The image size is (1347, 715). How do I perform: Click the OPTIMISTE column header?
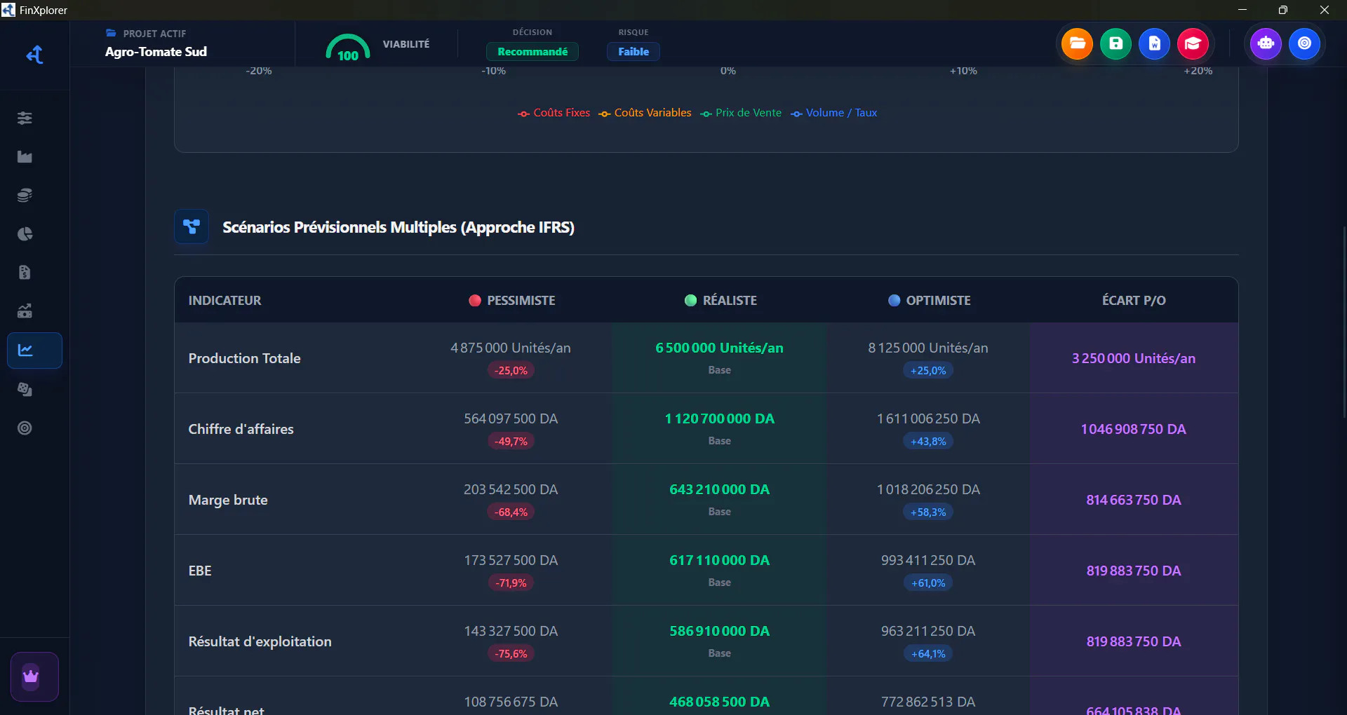(930, 301)
